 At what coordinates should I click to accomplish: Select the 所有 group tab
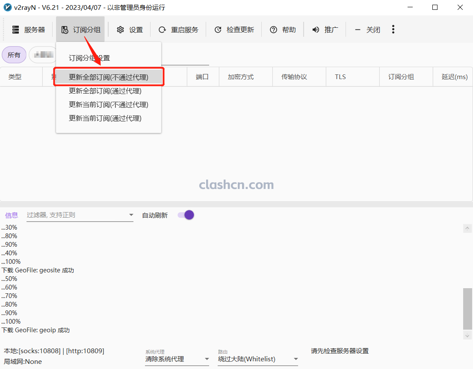coord(14,55)
